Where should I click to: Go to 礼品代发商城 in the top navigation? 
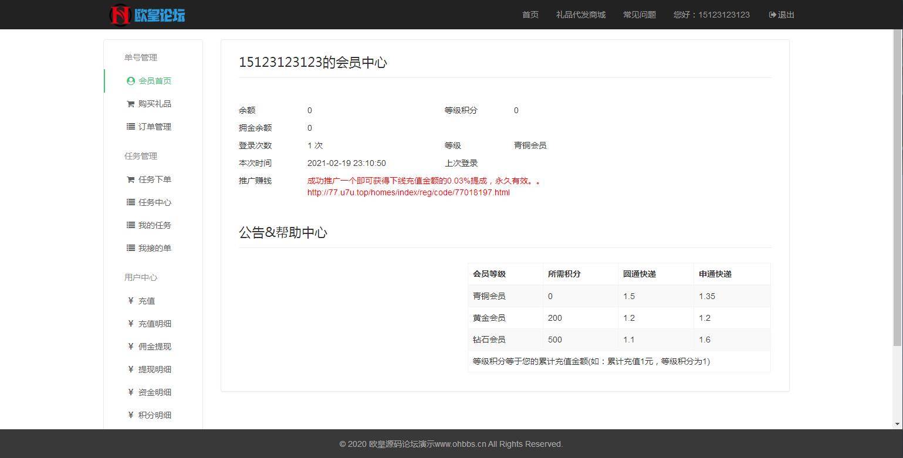(581, 15)
